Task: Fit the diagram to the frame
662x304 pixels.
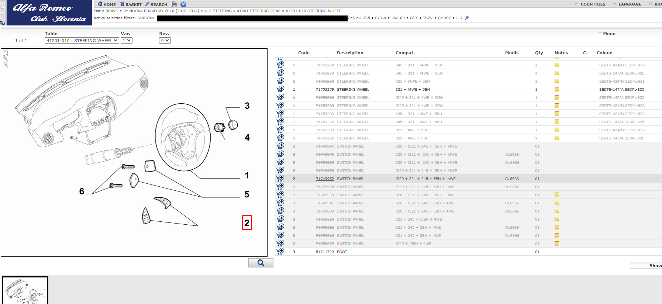Action: [x=5, y=53]
